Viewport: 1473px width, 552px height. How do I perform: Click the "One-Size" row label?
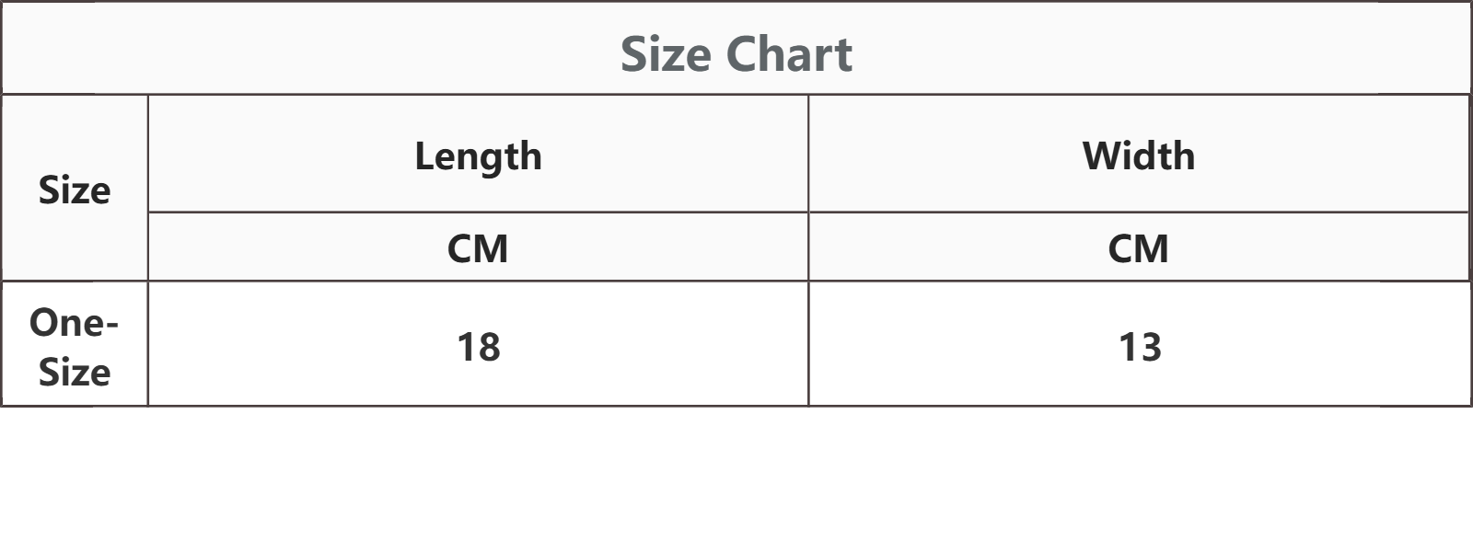pos(74,346)
